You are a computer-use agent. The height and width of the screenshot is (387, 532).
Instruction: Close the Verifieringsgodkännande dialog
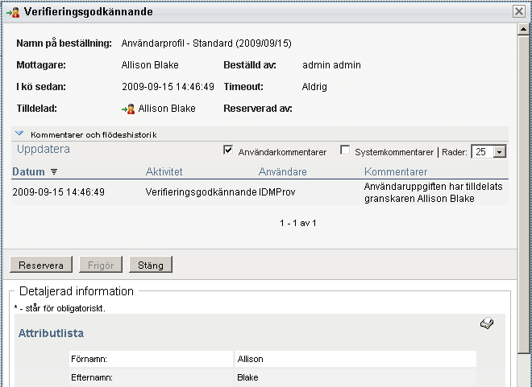[519, 11]
